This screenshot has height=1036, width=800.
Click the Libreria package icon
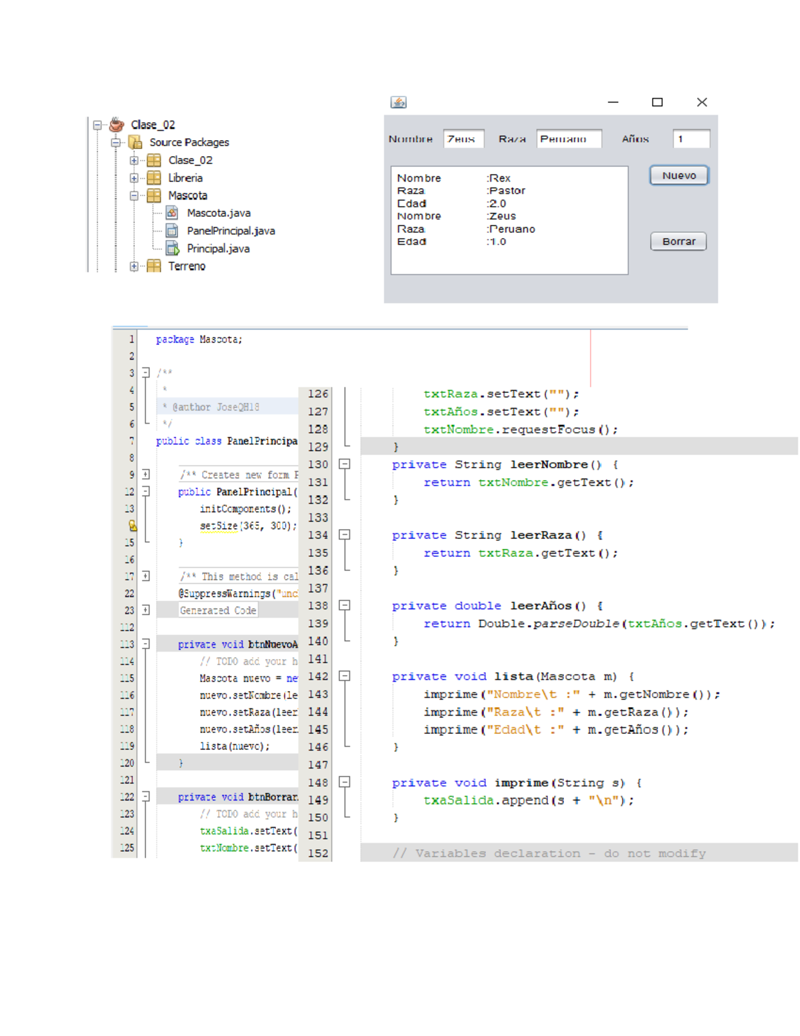[x=154, y=177]
